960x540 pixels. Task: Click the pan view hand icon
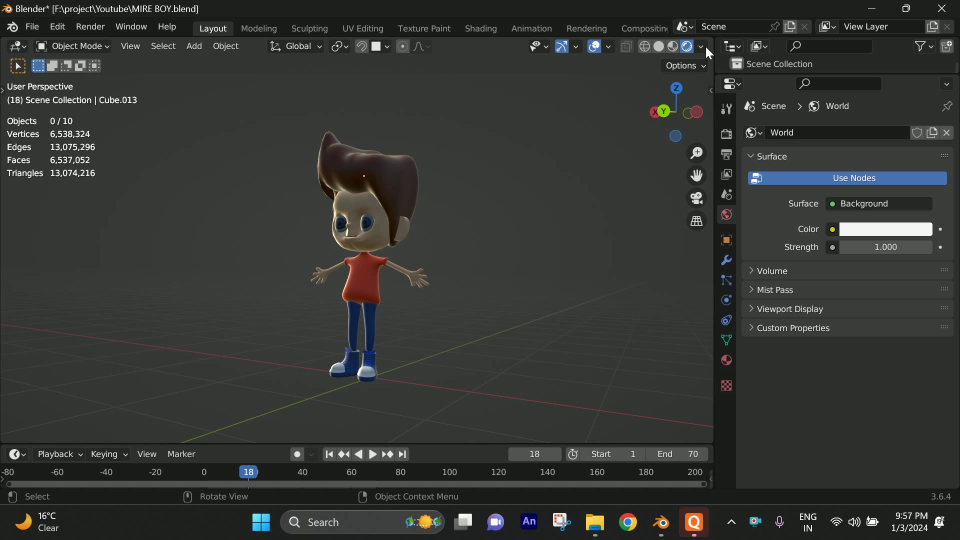pos(696,175)
